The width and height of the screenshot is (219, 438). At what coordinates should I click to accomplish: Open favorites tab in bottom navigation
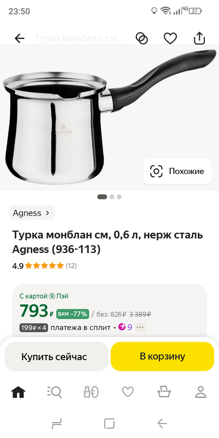(x=128, y=392)
